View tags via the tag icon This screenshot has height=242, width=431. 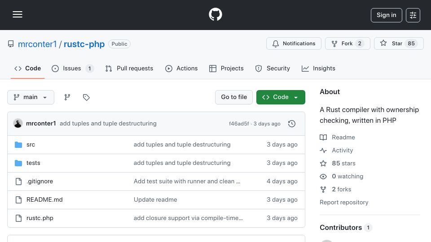click(86, 97)
